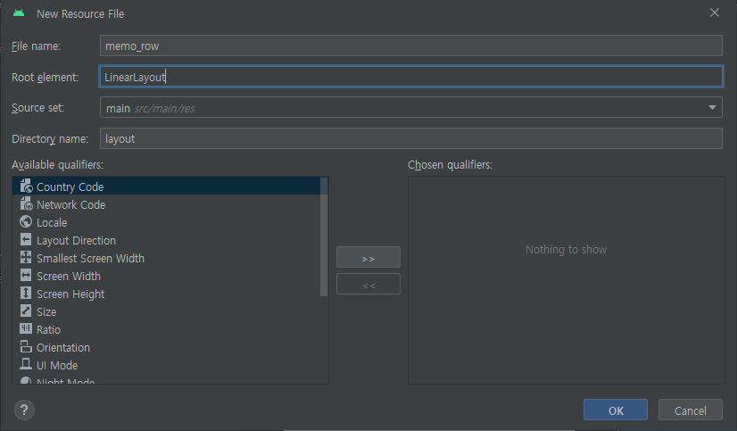Add qualifier with the >> button
Screen dimensions: 737x431
pyautogui.click(x=368, y=257)
